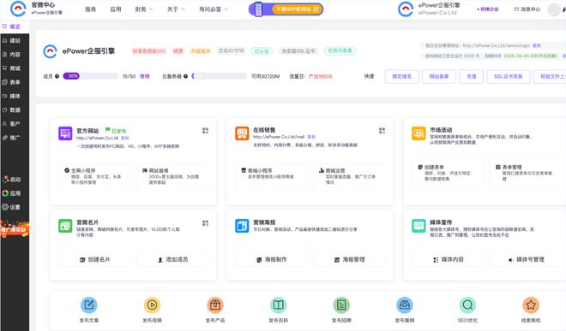
Task: Expand the 关于 dropdown menu
Action: point(176,9)
